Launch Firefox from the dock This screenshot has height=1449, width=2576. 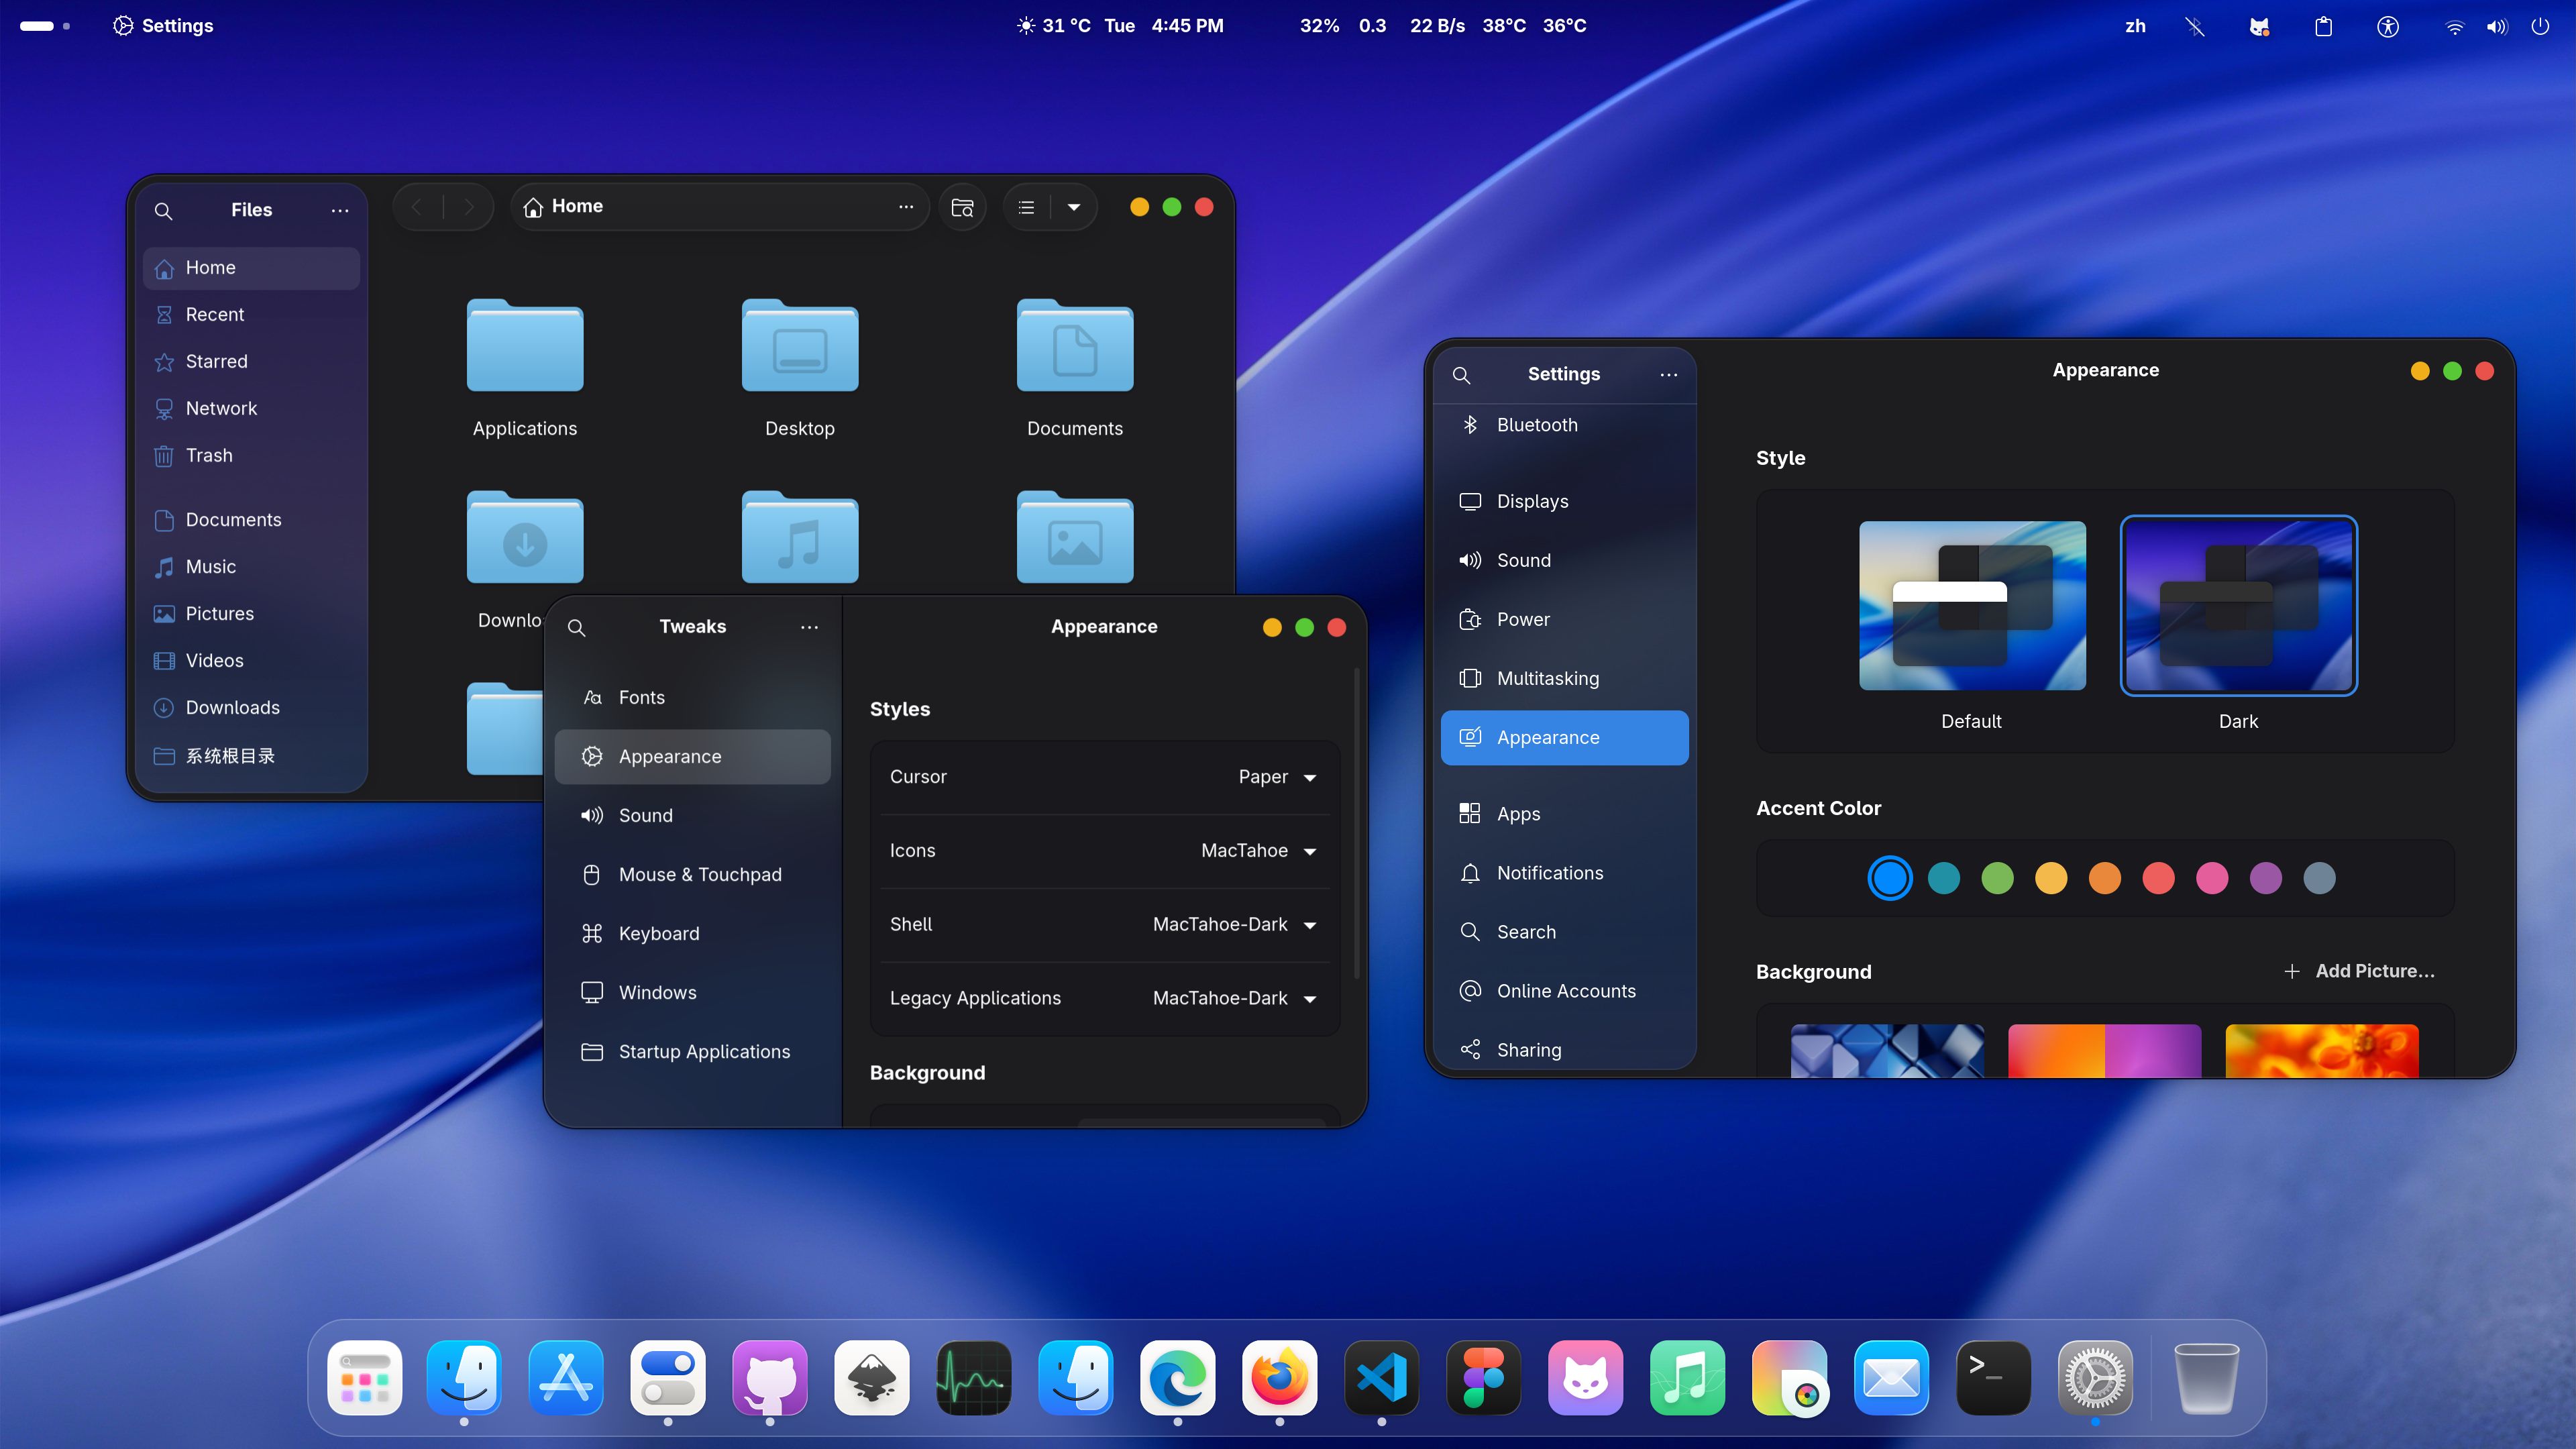pos(1279,1378)
